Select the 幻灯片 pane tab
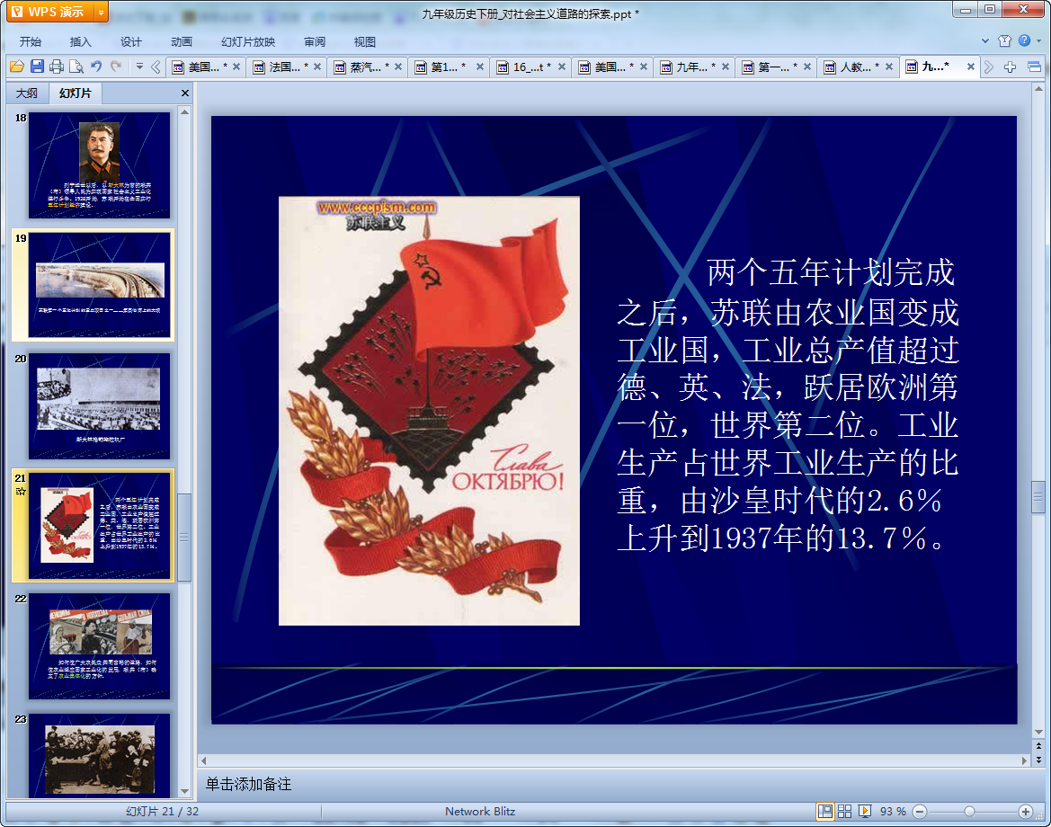This screenshot has height=827, width=1051. click(76, 93)
